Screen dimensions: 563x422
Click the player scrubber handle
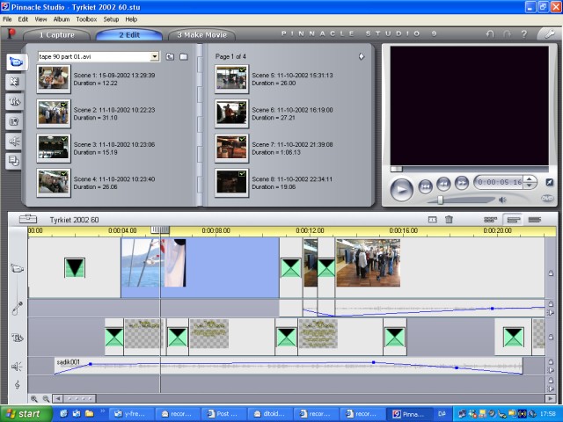tap(397, 169)
